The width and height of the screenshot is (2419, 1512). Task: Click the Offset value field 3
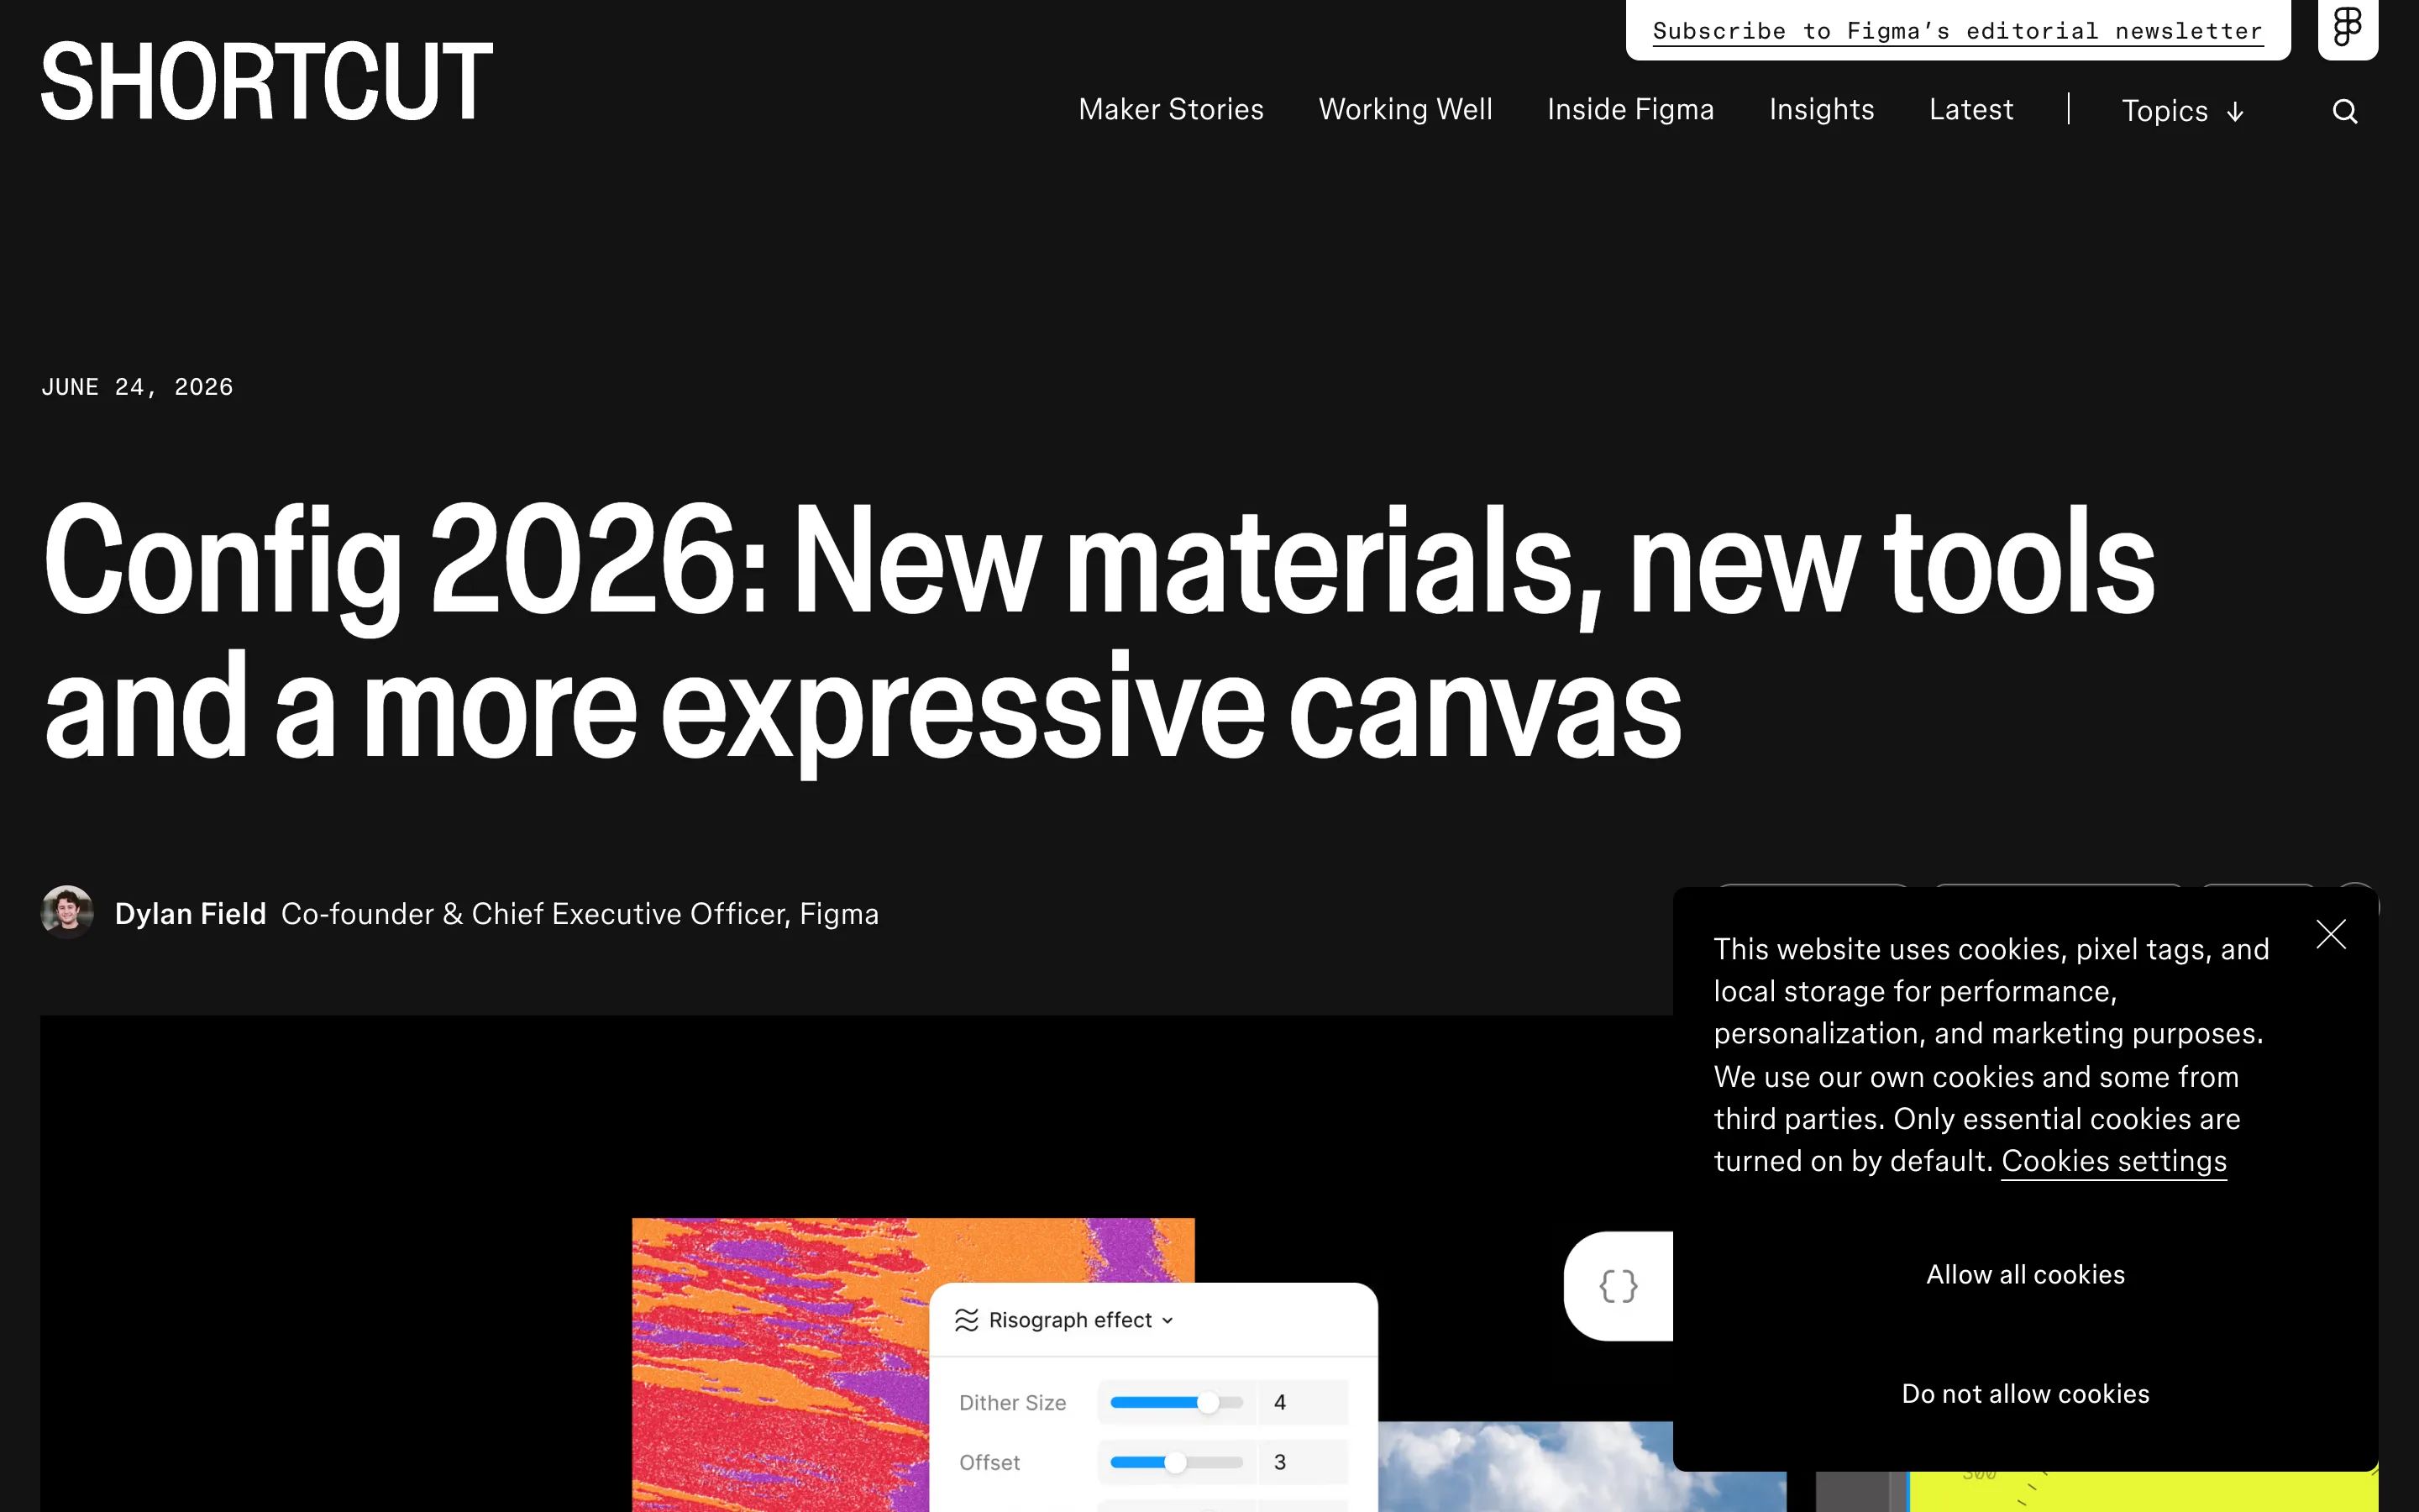click(x=1303, y=1463)
